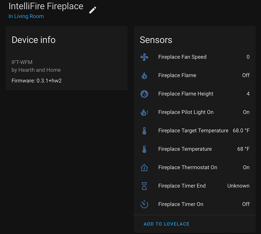The height and width of the screenshot is (234, 261).
Task: Select the Fireplace Flame icon
Action: tap(144, 76)
